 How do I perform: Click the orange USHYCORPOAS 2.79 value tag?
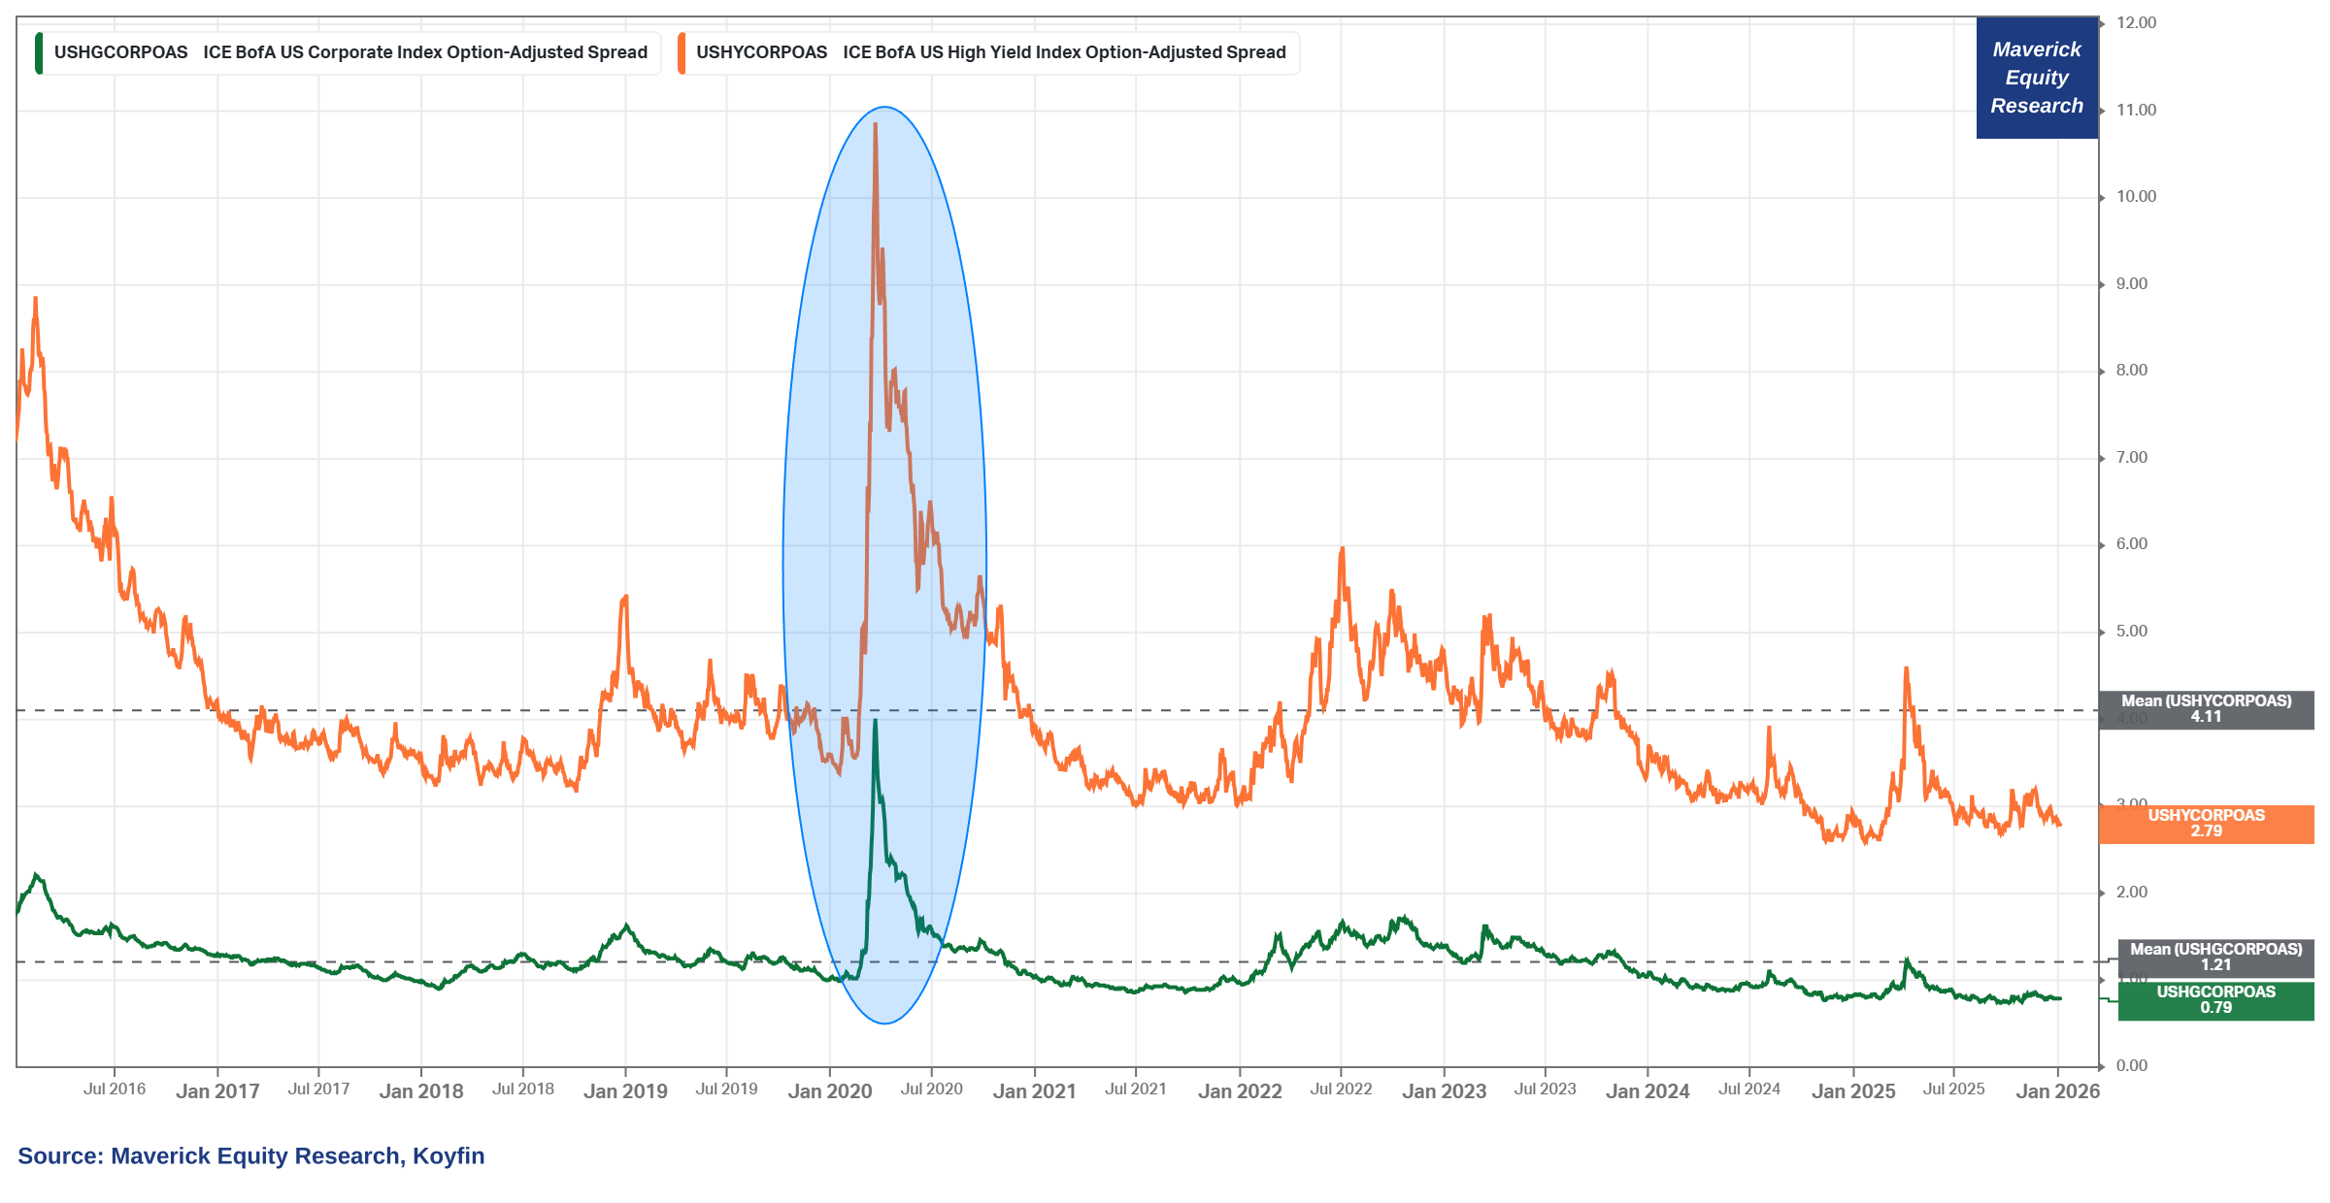click(2206, 824)
